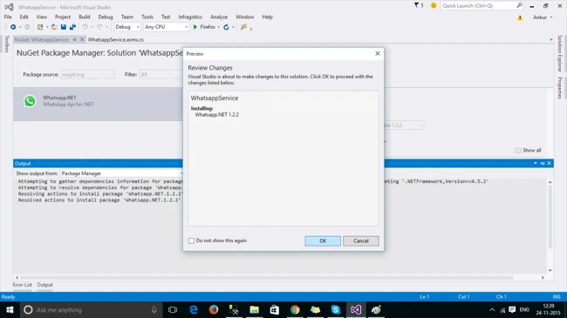Click the Output panel horizontal scrollbar

267,278
